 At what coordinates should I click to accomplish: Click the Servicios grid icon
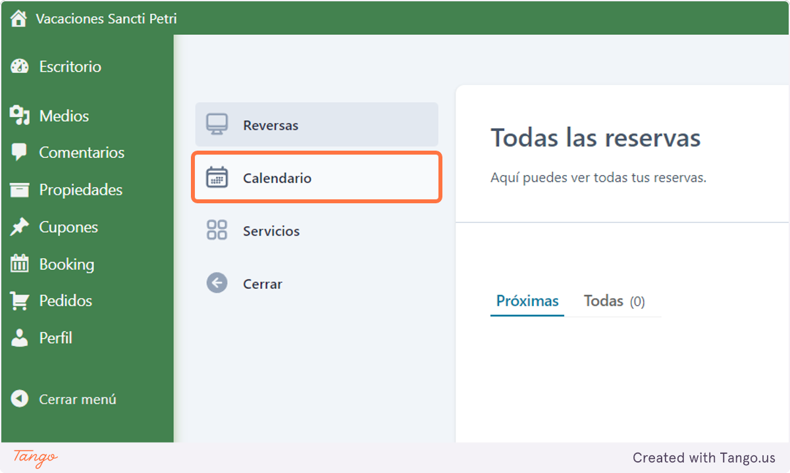(217, 230)
